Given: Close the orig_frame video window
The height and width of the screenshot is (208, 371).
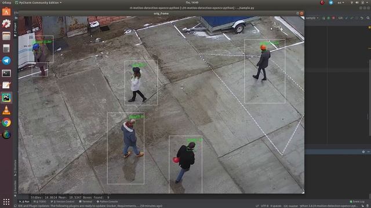Looking at the screenshot, I should click(x=301, y=13).
